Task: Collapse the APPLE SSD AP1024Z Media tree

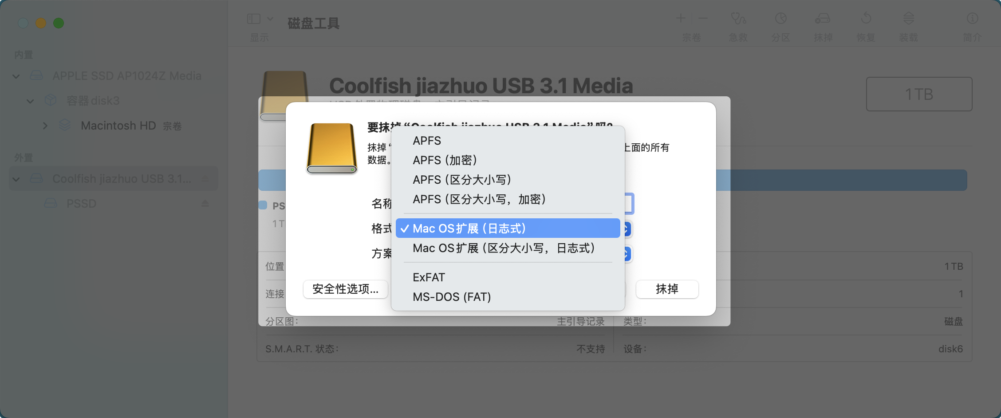Action: pyautogui.click(x=16, y=76)
